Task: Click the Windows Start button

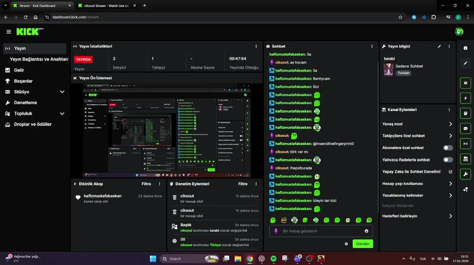Action: pyautogui.click(x=153, y=259)
